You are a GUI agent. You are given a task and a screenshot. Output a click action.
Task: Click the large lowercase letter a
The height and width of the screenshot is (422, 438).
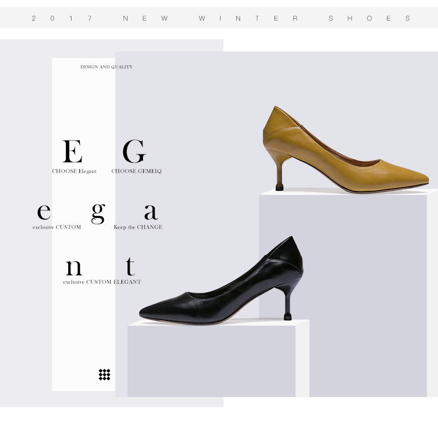click(x=151, y=212)
